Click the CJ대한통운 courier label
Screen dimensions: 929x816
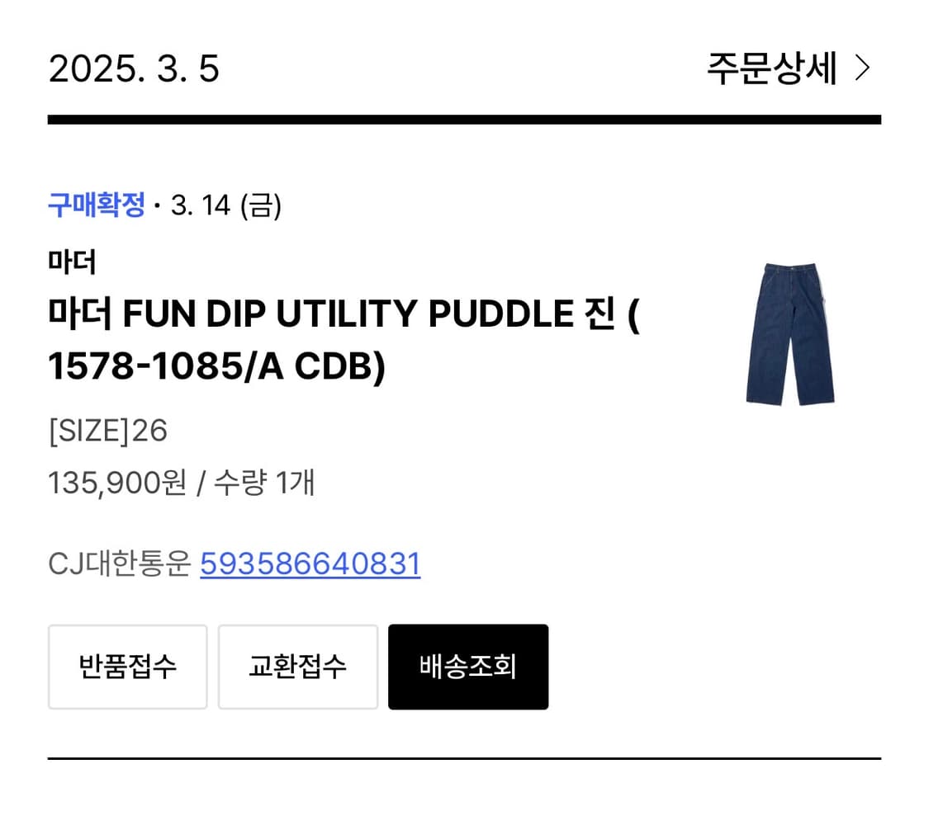pos(120,564)
